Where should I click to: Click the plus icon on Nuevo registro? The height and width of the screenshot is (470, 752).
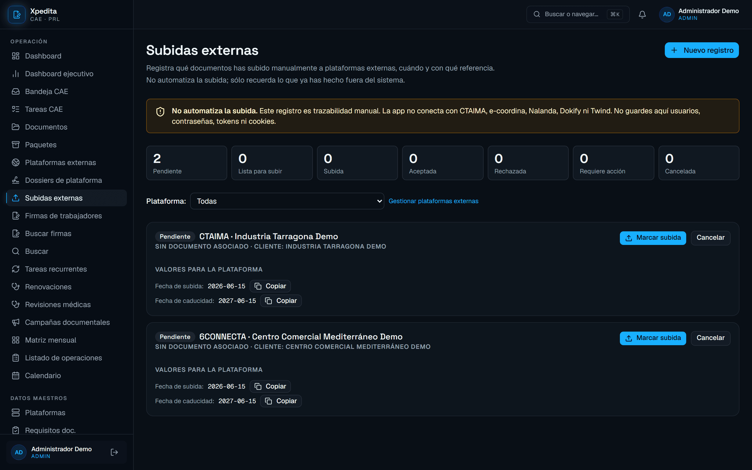pos(674,50)
